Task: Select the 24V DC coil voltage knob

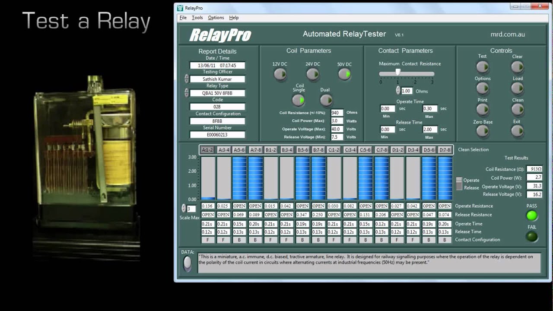Action: [x=313, y=75]
